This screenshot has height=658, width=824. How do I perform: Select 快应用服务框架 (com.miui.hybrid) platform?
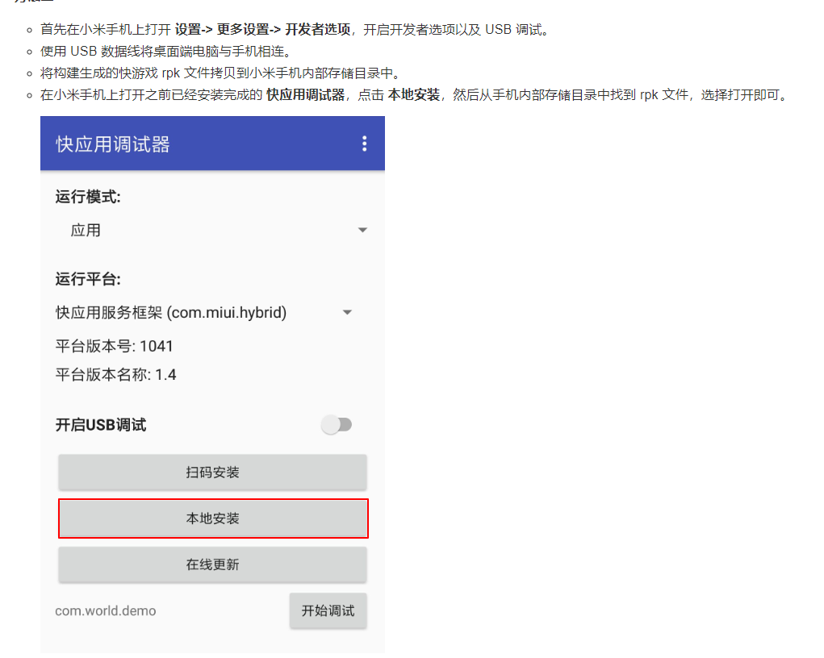tap(171, 312)
